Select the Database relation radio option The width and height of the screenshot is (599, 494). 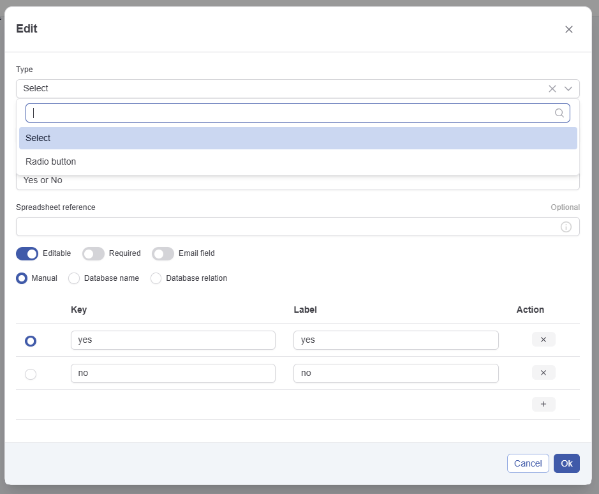[x=156, y=278]
